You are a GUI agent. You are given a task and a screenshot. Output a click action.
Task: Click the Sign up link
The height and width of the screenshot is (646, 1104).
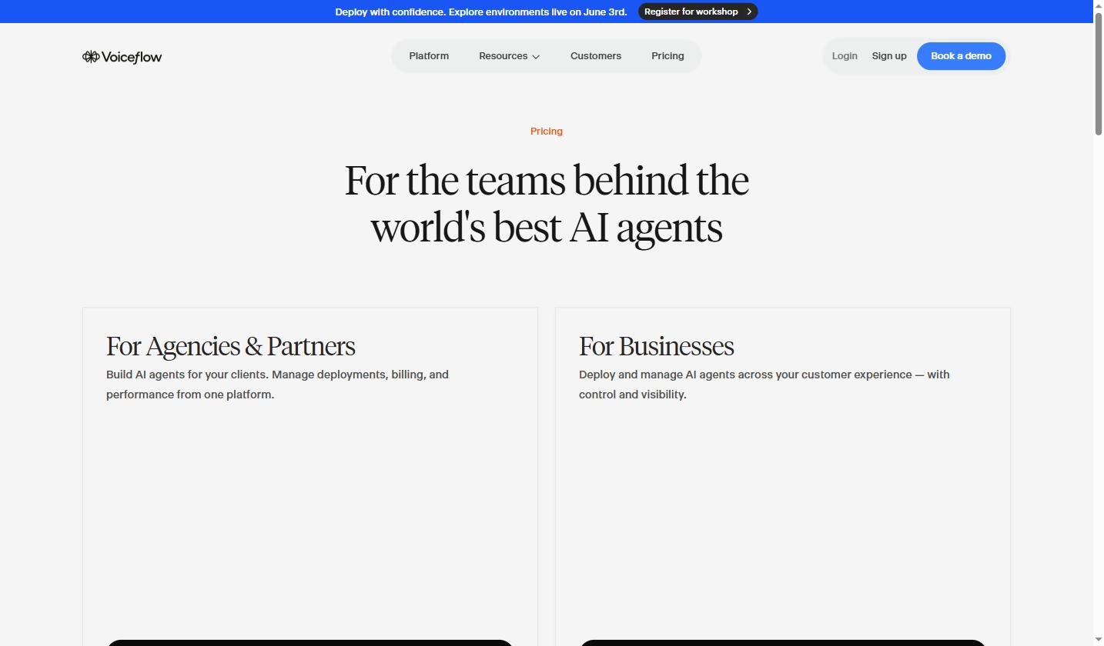tap(889, 56)
